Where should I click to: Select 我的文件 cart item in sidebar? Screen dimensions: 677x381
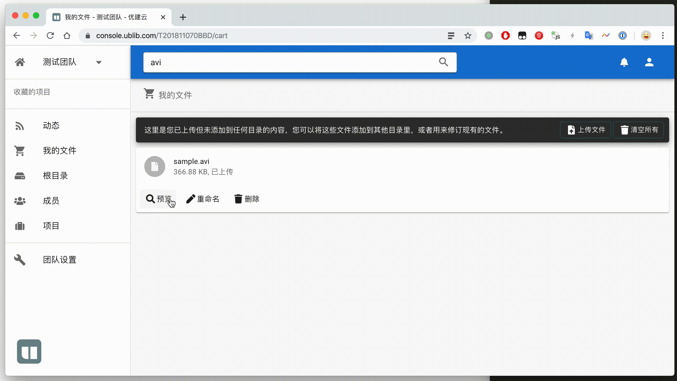[60, 151]
